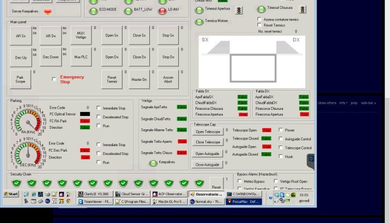Click the Ascom Abort button
390x223 pixels.
click(x=167, y=79)
